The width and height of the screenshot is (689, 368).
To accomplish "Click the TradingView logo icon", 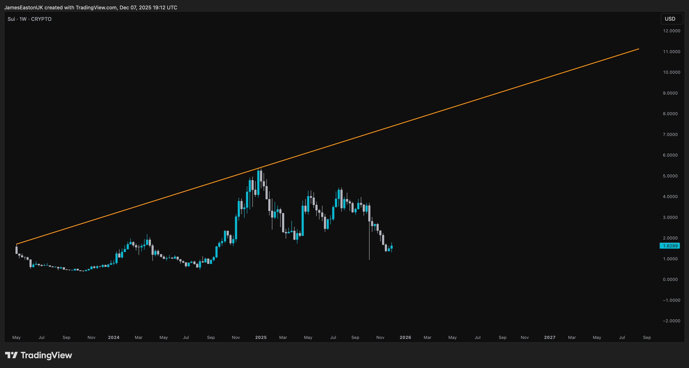I will 11,355.
